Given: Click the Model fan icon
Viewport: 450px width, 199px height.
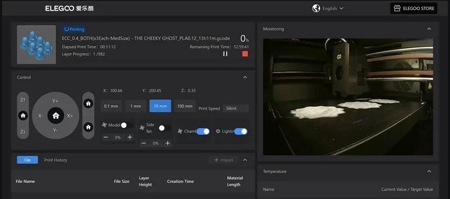Looking at the screenshot, I should tap(104, 125).
